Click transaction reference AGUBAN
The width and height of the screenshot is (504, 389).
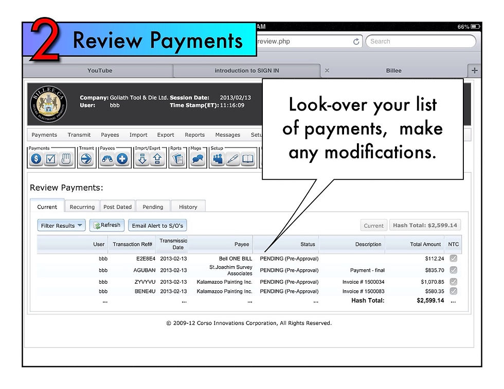coord(145,270)
